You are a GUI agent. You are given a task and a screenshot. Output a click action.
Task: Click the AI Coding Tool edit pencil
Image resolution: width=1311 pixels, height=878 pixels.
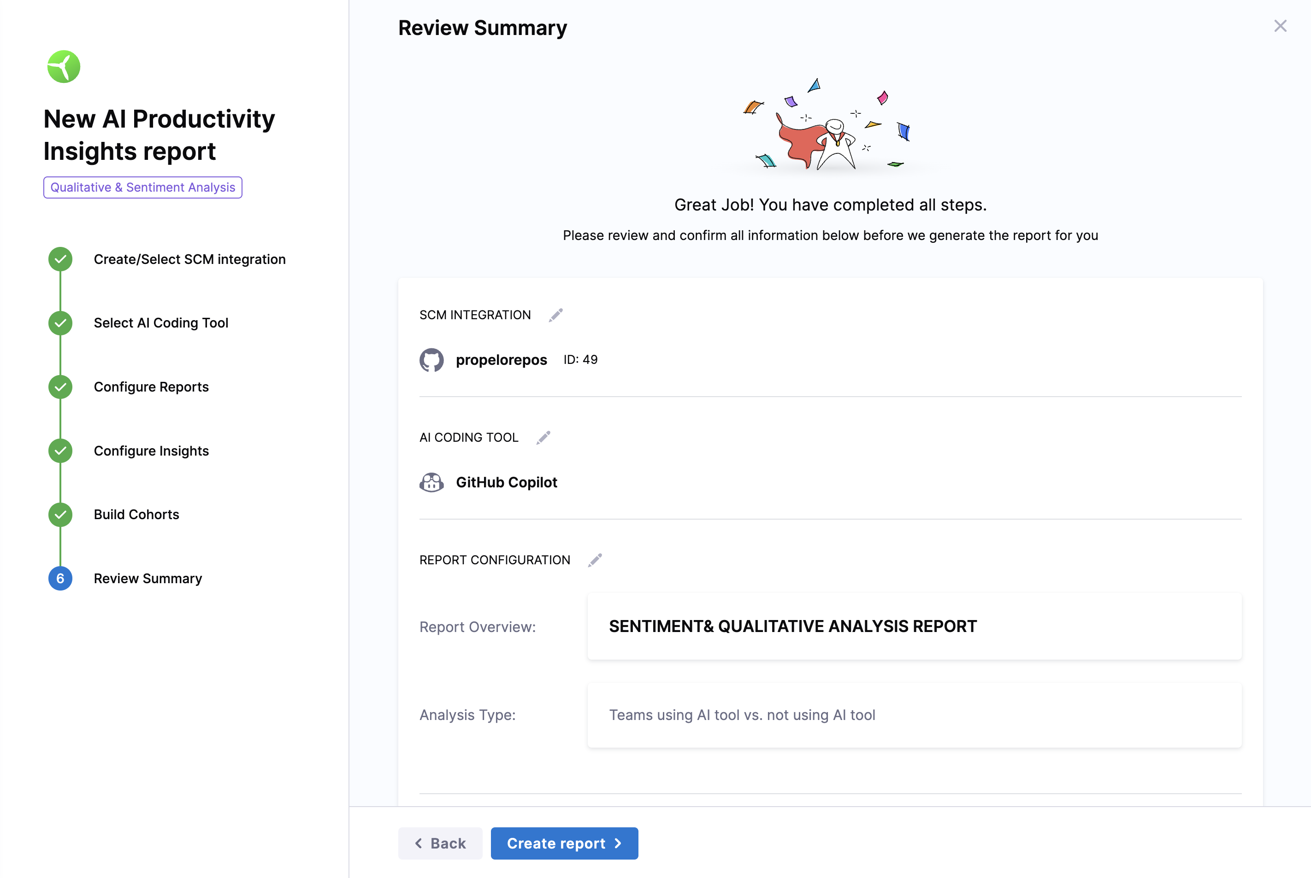click(x=543, y=437)
